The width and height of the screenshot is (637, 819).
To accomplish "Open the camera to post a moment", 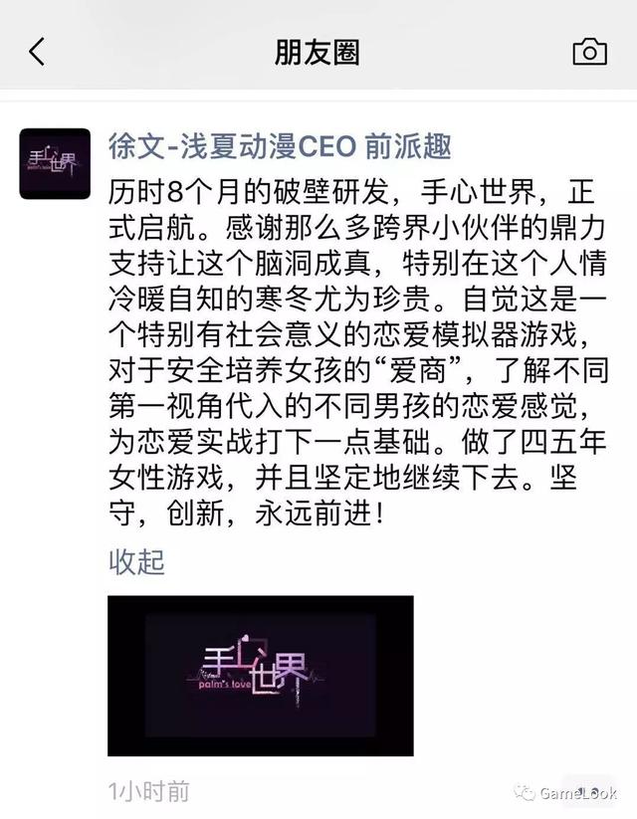I will [x=589, y=52].
